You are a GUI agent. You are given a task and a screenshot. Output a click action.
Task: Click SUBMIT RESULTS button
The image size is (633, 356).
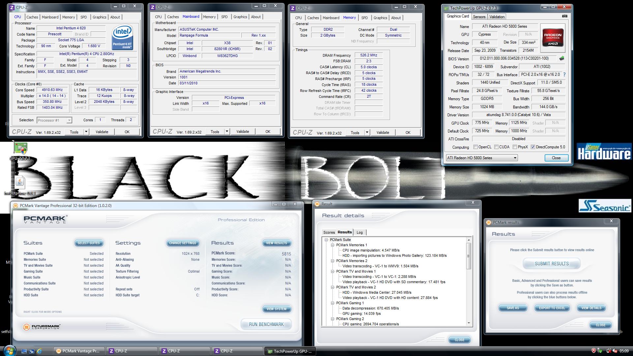point(552,264)
